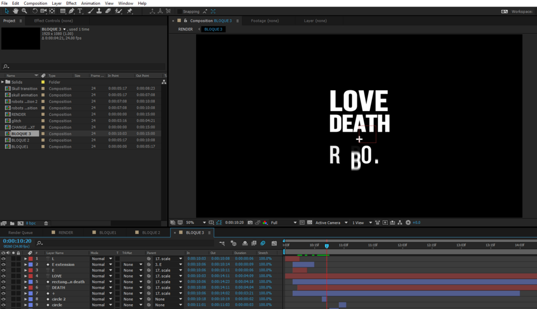Select the Pen tool

coord(71,11)
